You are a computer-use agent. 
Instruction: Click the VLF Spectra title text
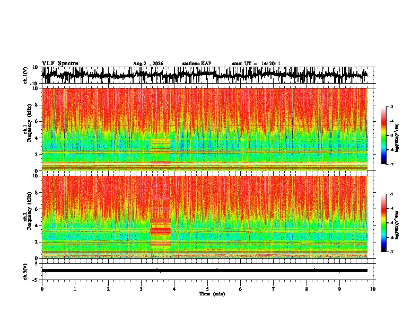click(x=60, y=64)
